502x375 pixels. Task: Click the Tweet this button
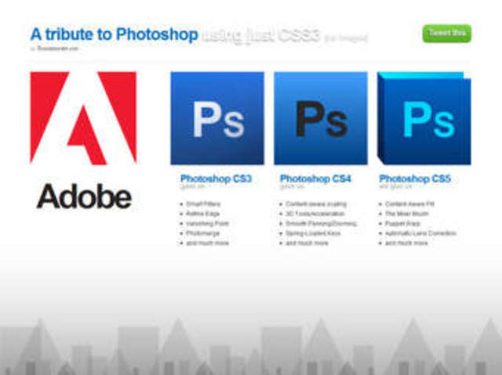pyautogui.click(x=447, y=33)
